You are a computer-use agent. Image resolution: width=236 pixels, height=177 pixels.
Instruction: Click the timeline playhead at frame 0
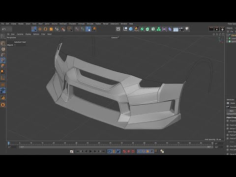[9, 143]
